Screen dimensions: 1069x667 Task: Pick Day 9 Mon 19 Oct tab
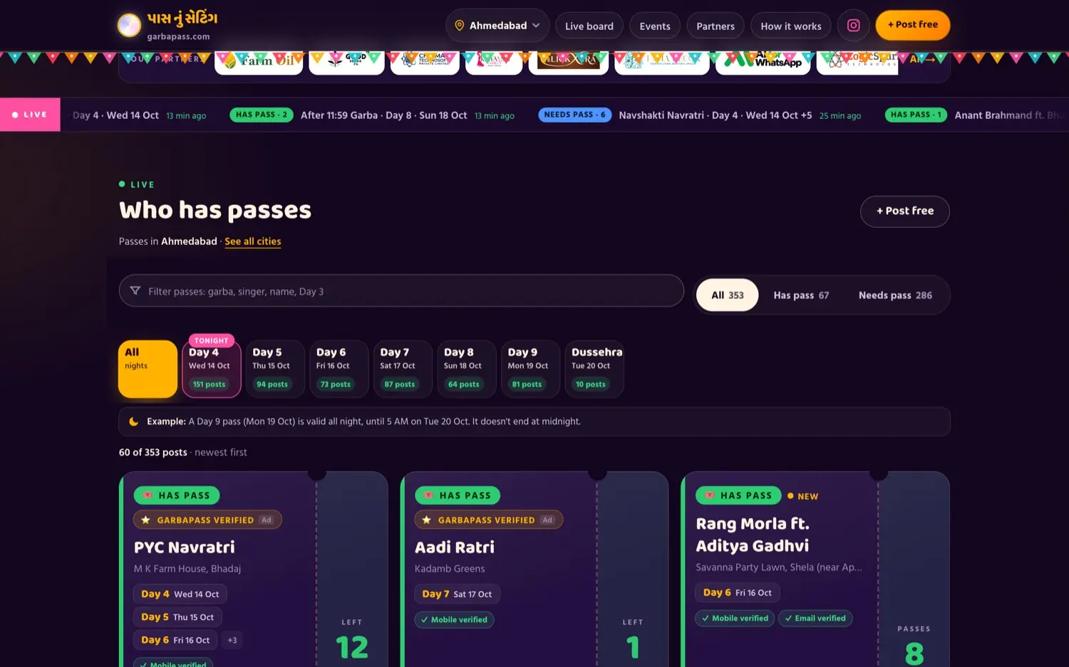tap(530, 369)
